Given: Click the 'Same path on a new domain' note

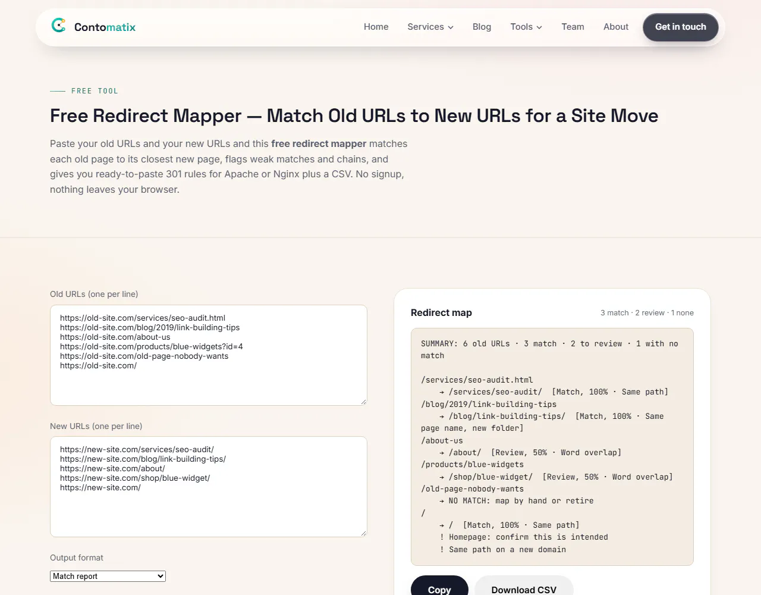Looking at the screenshot, I should click(502, 550).
